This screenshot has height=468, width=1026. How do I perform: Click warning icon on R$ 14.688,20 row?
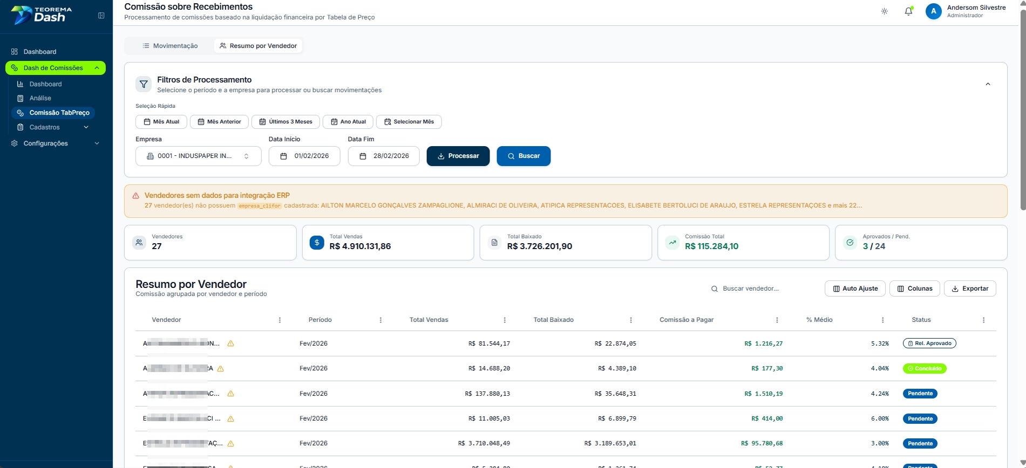coord(220,369)
